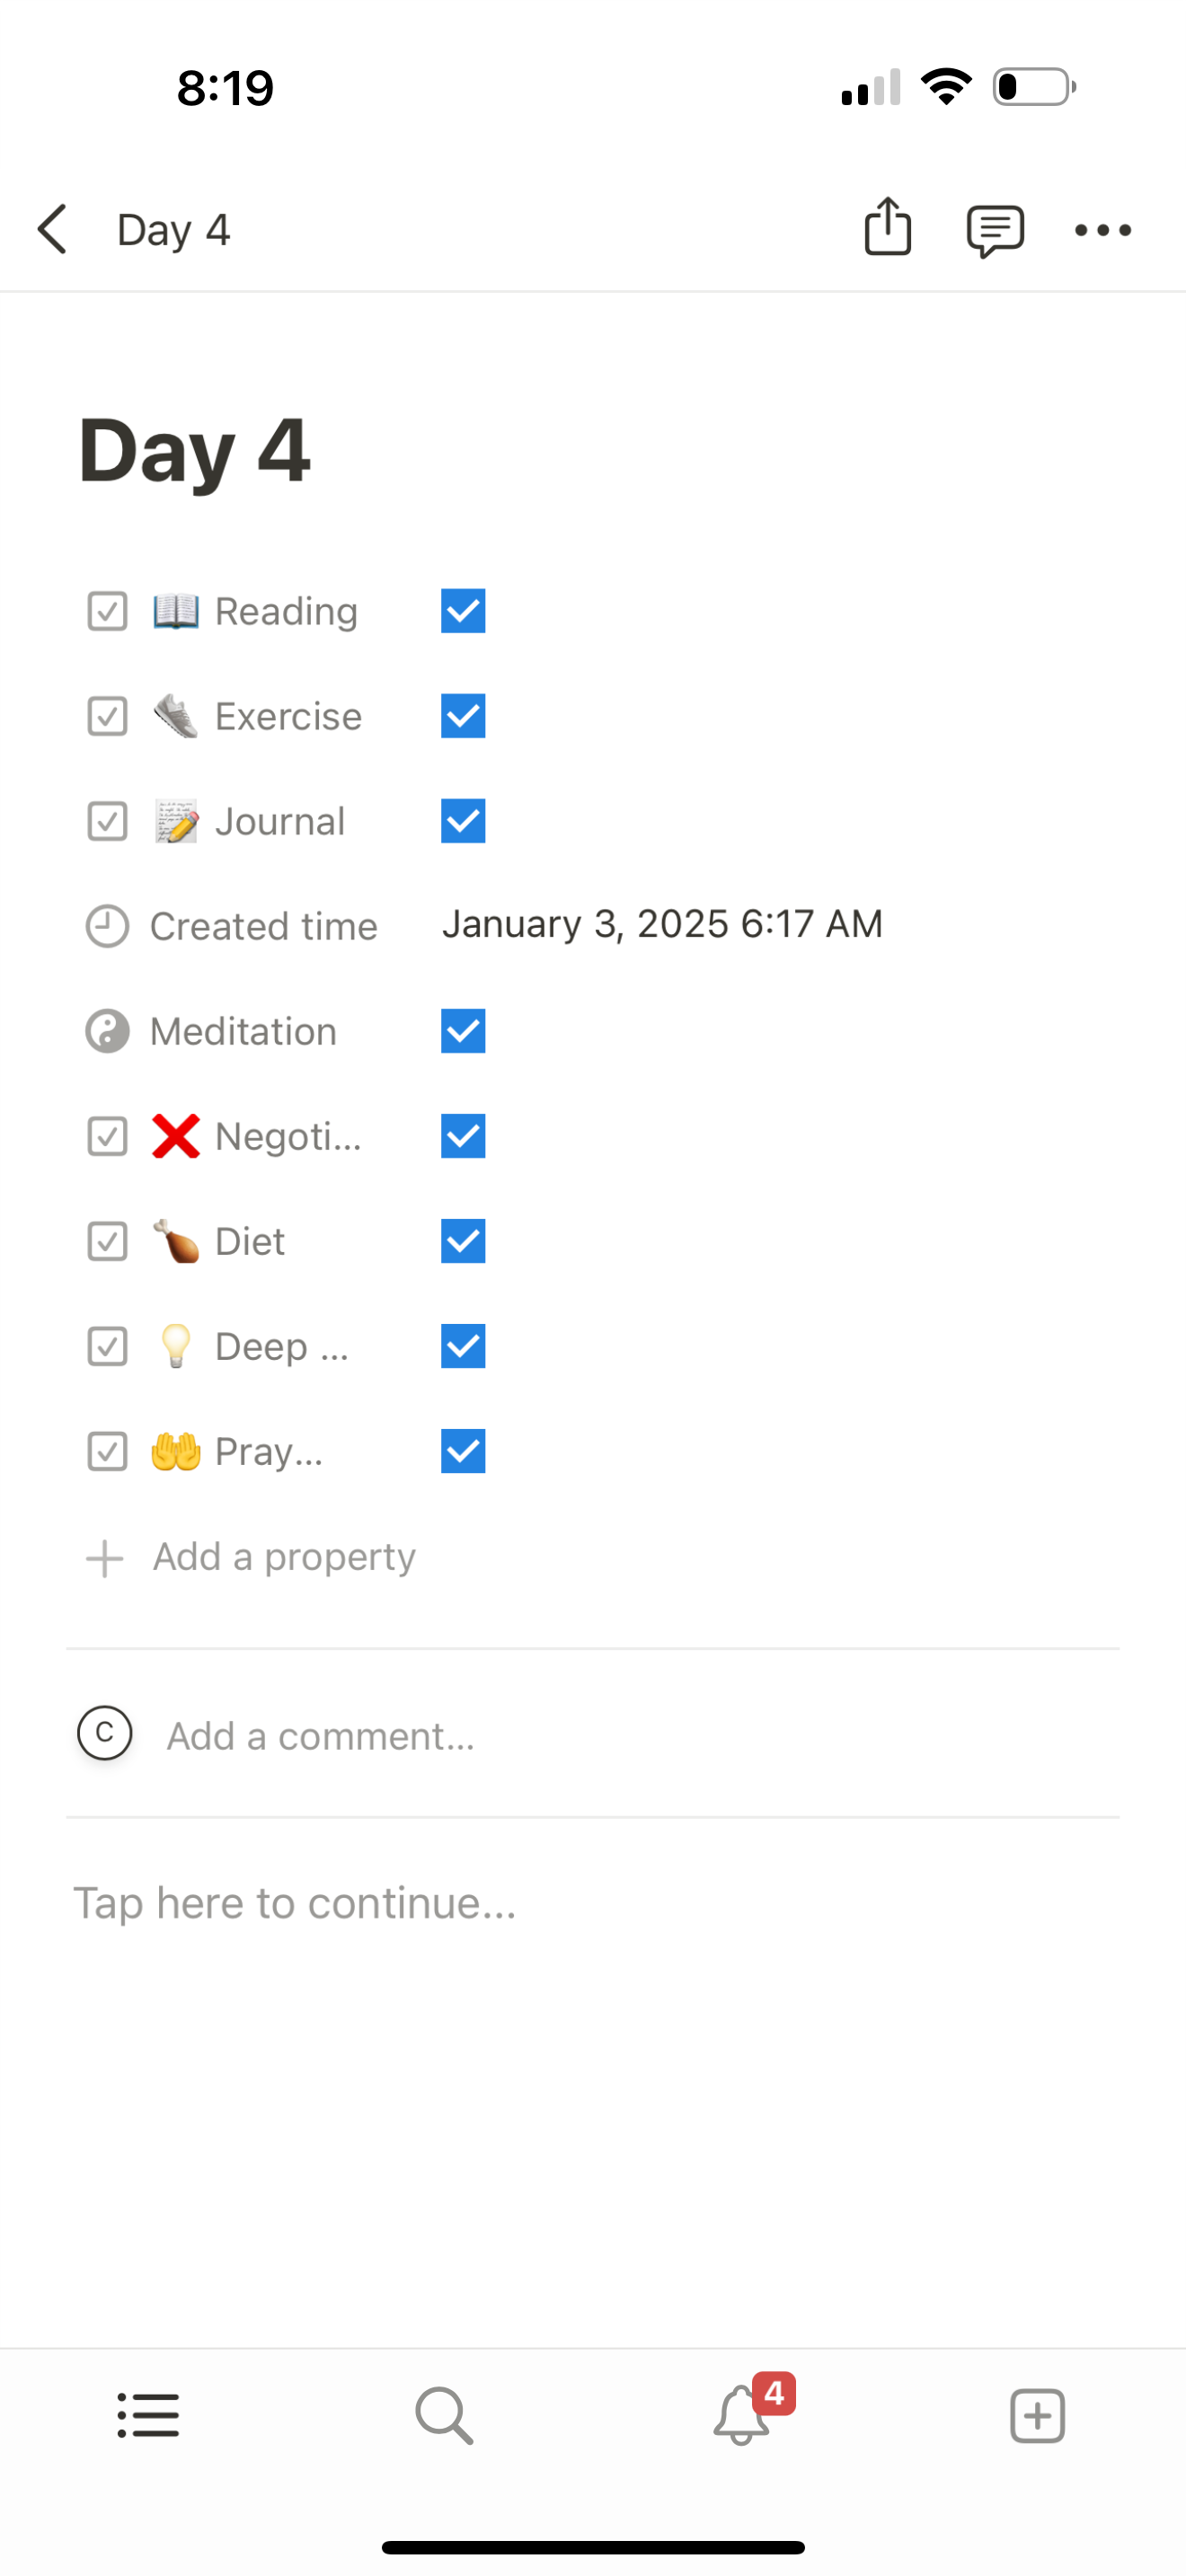
Task: Toggle the Exercise checkbox
Action: point(463,716)
